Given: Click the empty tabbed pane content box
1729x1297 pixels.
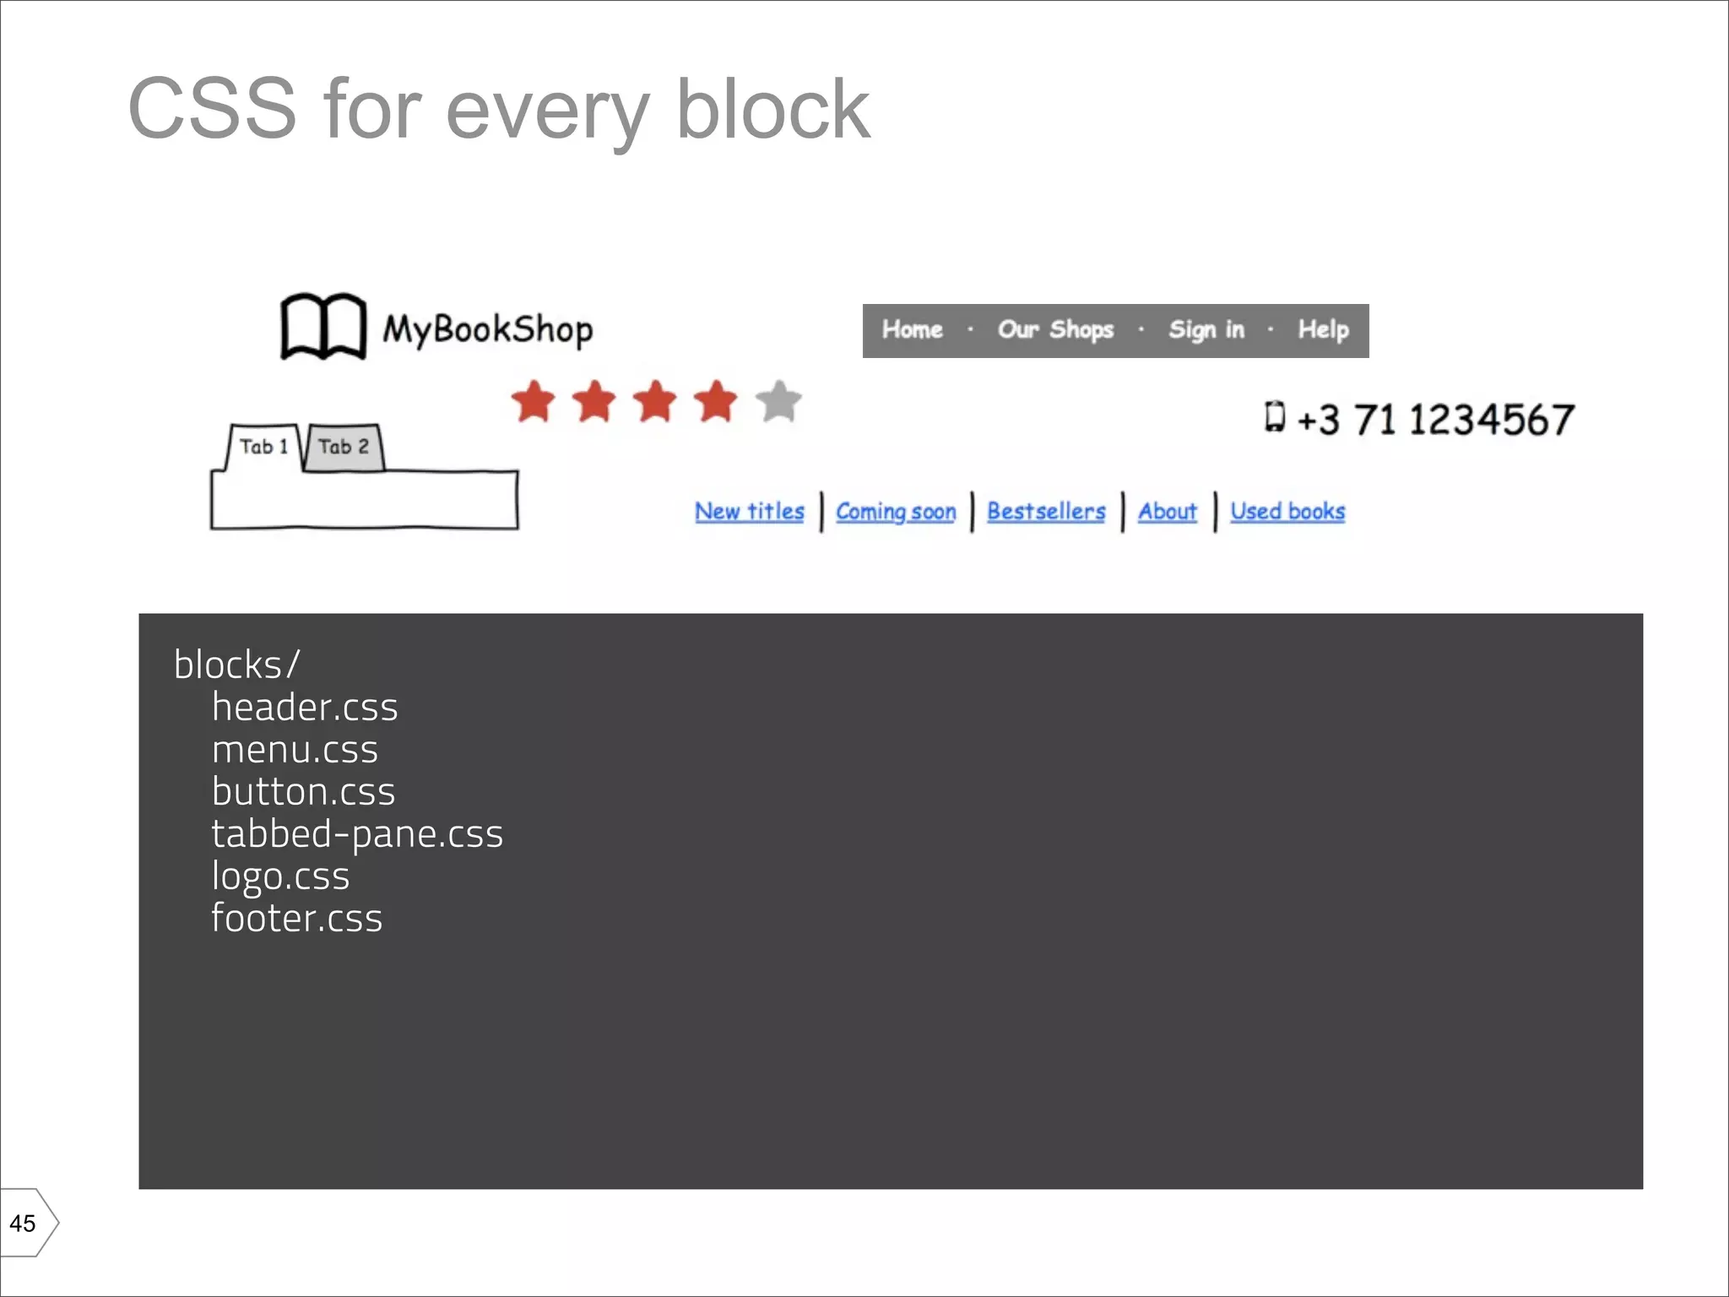Looking at the screenshot, I should [x=364, y=500].
